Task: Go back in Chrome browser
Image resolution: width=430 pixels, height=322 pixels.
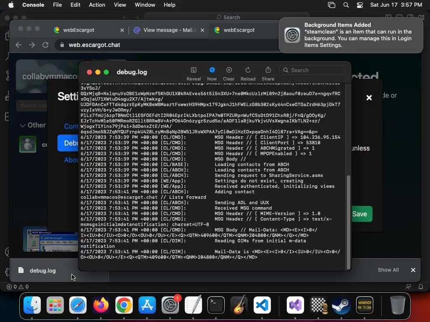Action: click(x=18, y=45)
